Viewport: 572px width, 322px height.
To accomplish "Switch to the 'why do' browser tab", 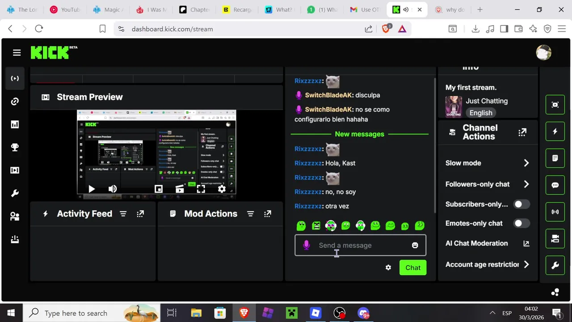I will [450, 9].
